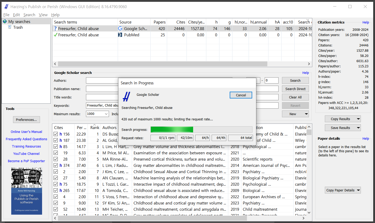Uncheck the rank 8 paper with 27 cites
375x223 pixels.
coord(56,178)
